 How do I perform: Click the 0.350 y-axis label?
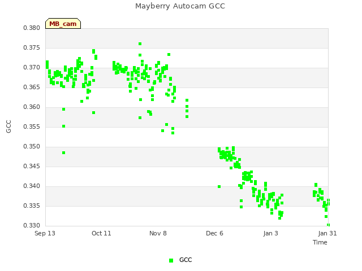point(32,147)
